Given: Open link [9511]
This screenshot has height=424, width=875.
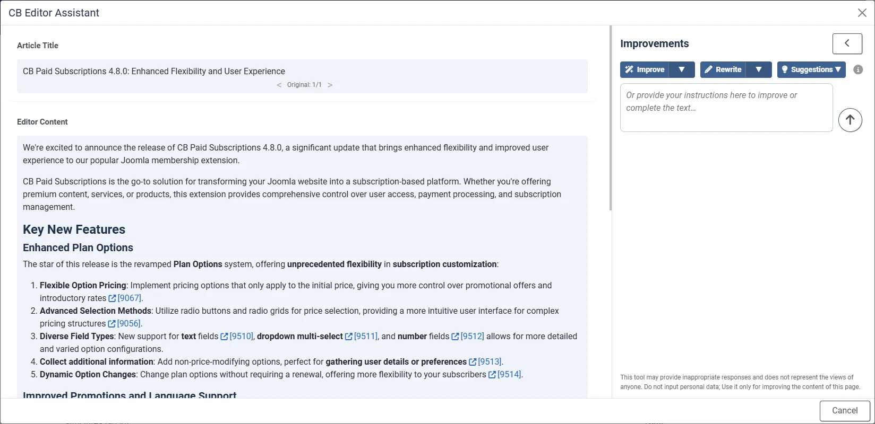Looking at the screenshot, I should [x=361, y=337].
